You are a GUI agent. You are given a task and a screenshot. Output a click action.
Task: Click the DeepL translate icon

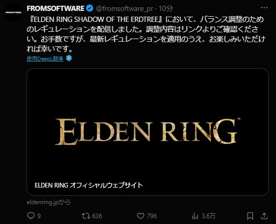pyautogui.click(x=69, y=58)
